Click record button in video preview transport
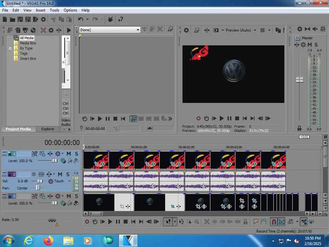Image resolution: width=329 pixels, height=247 pixels. point(198,118)
